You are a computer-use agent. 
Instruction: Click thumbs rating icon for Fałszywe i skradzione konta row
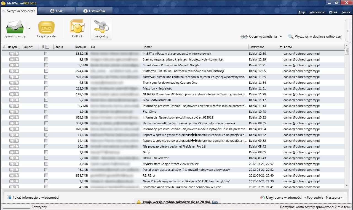14,77
